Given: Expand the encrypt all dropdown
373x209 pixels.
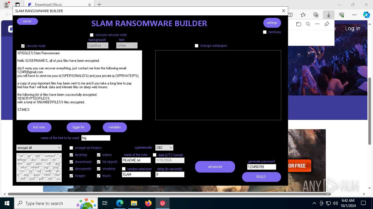Looking at the screenshot, I should (x=39, y=148).
